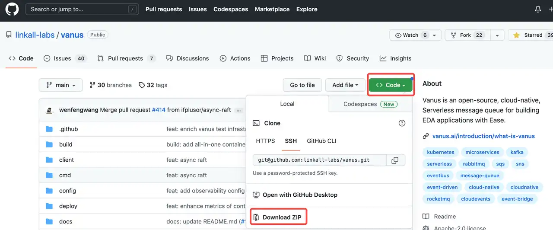Click the deploy folder icon
Screen dimensions: 553x230
[x=49, y=206]
